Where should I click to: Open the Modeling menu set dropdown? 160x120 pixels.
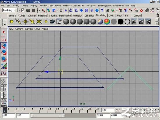coord(10,10)
